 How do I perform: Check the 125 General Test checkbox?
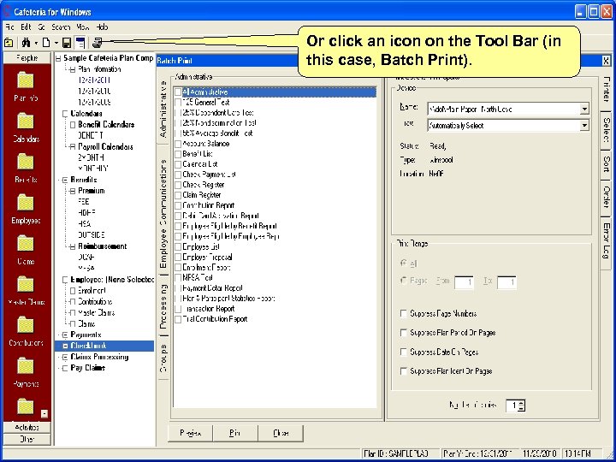pyautogui.click(x=178, y=102)
